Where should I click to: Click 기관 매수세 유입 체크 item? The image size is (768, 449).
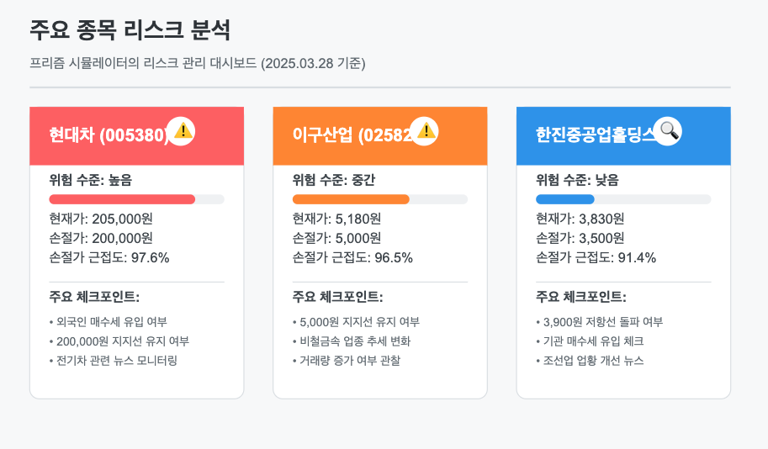point(590,341)
